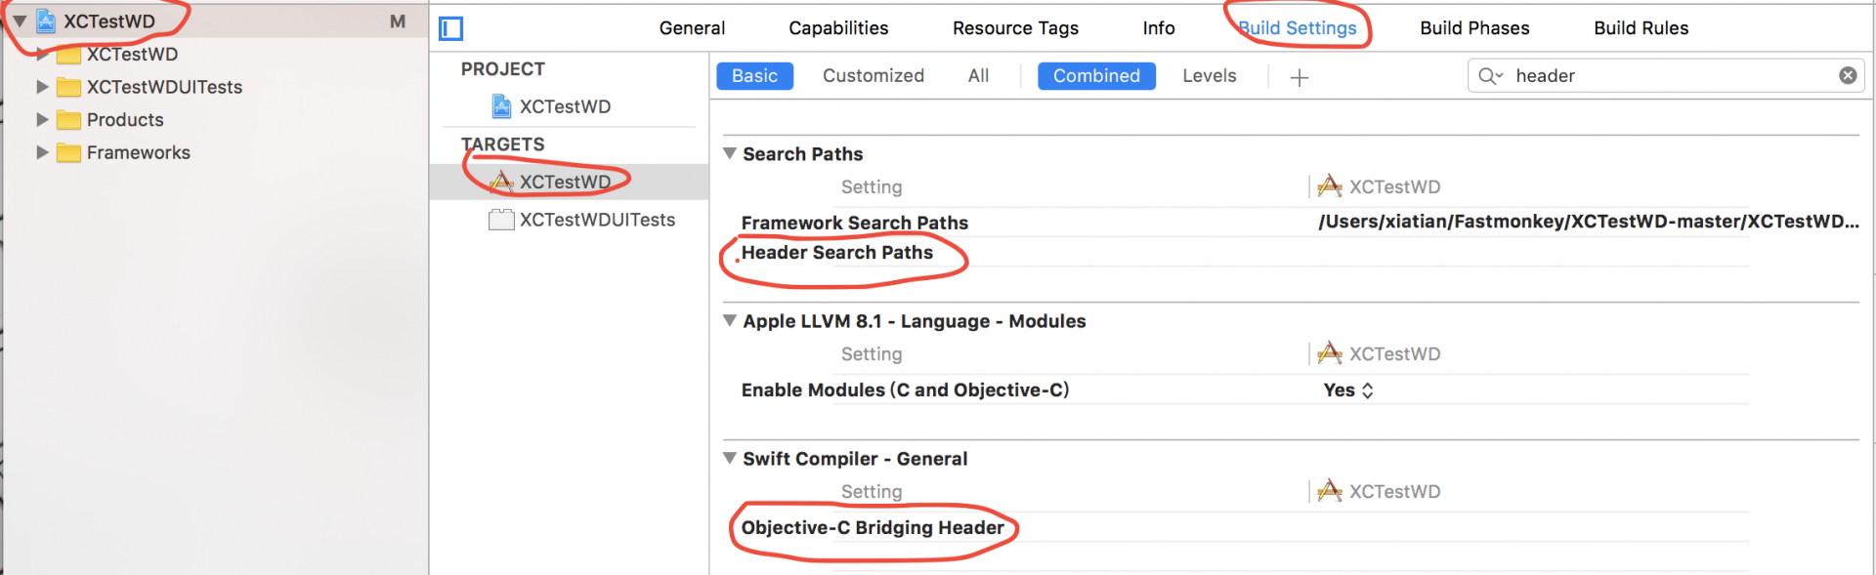
Task: Click the header search input field
Action: [x=1661, y=76]
